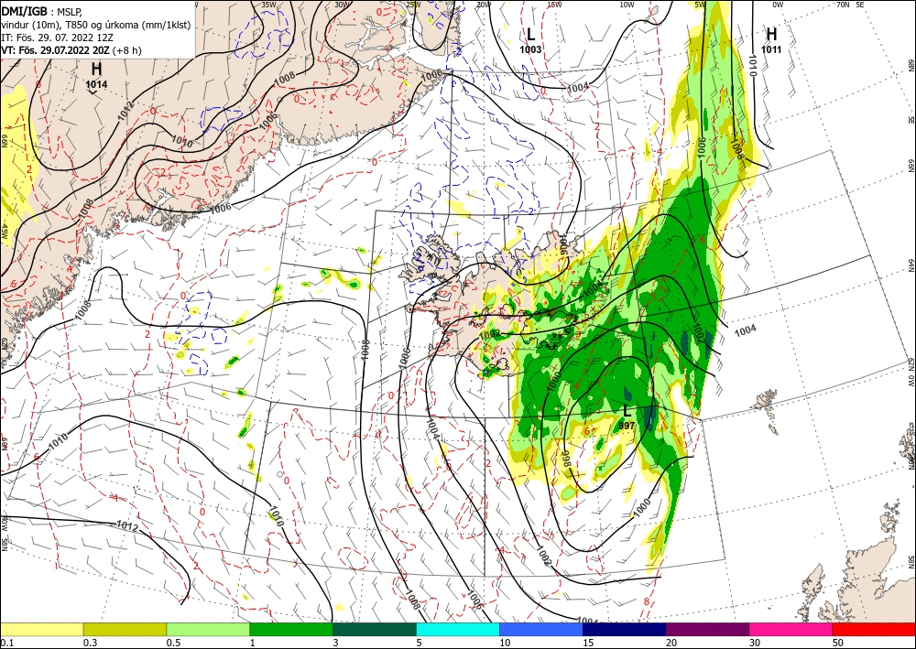The image size is (916, 649).
Task: Select the '15W' longitude label
Action: click(x=554, y=5)
